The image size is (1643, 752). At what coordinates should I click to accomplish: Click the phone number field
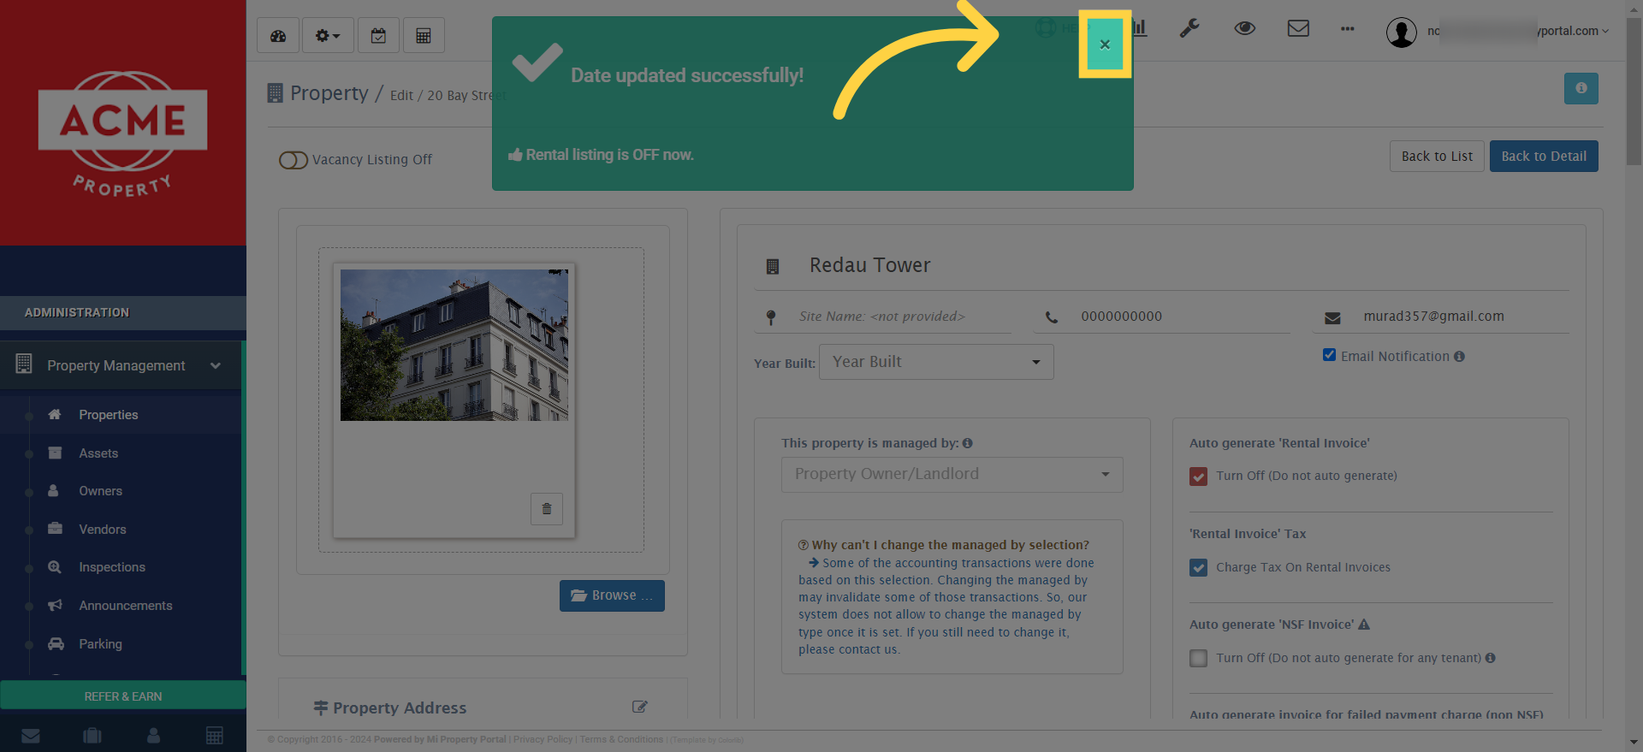click(1161, 317)
